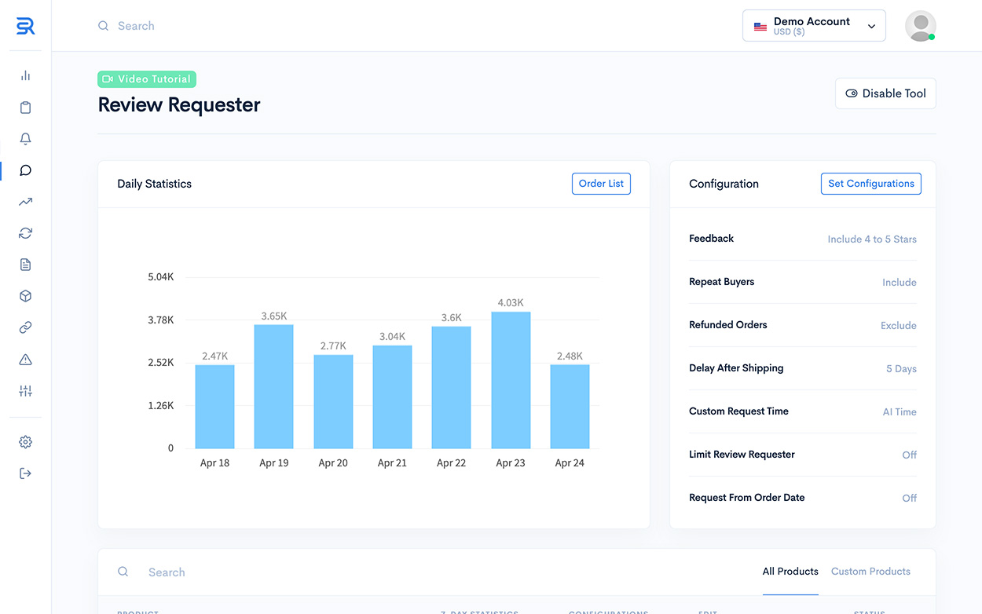Viewport: 982px width, 614px height.
Task: Open the package products icon in sidebar
Action: pyautogui.click(x=25, y=296)
